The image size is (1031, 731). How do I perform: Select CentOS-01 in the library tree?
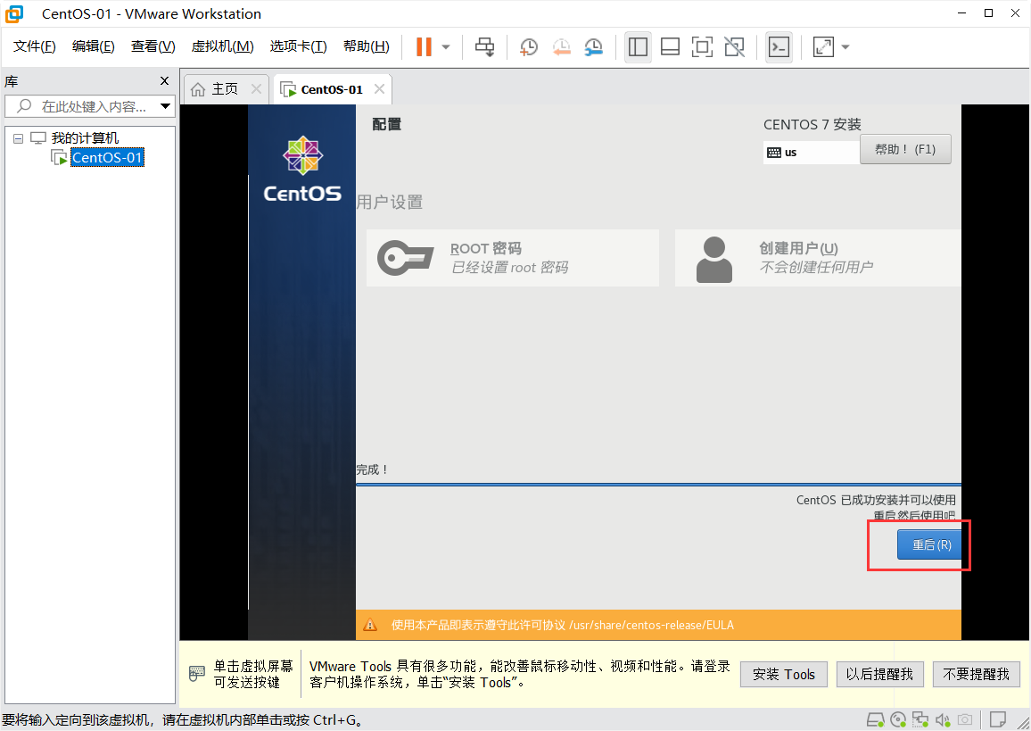(x=107, y=158)
